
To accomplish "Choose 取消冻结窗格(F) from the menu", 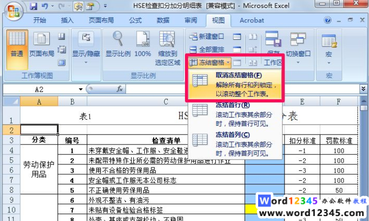I will tap(235, 84).
